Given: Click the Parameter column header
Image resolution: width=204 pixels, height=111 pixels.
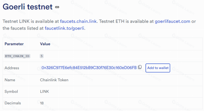Looking at the screenshot, I should (14, 44).
